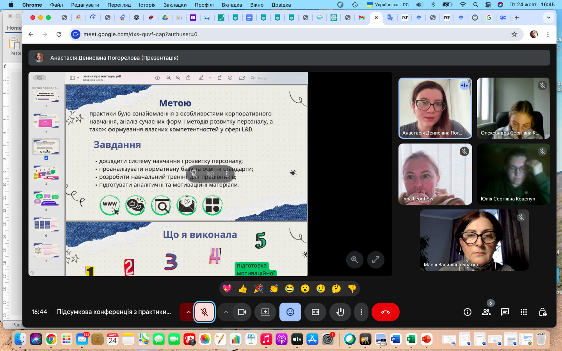Screen dimensions: 562x351
Task: Raise hand in the meeting
Action: 340,312
